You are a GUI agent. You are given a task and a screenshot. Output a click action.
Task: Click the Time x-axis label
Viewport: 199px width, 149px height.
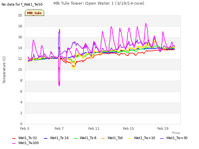(x=176, y=133)
